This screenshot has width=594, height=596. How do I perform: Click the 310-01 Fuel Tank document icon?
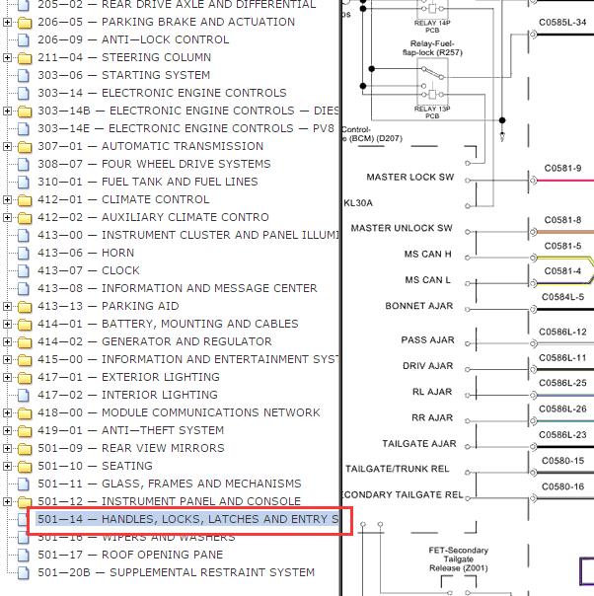coord(24,183)
